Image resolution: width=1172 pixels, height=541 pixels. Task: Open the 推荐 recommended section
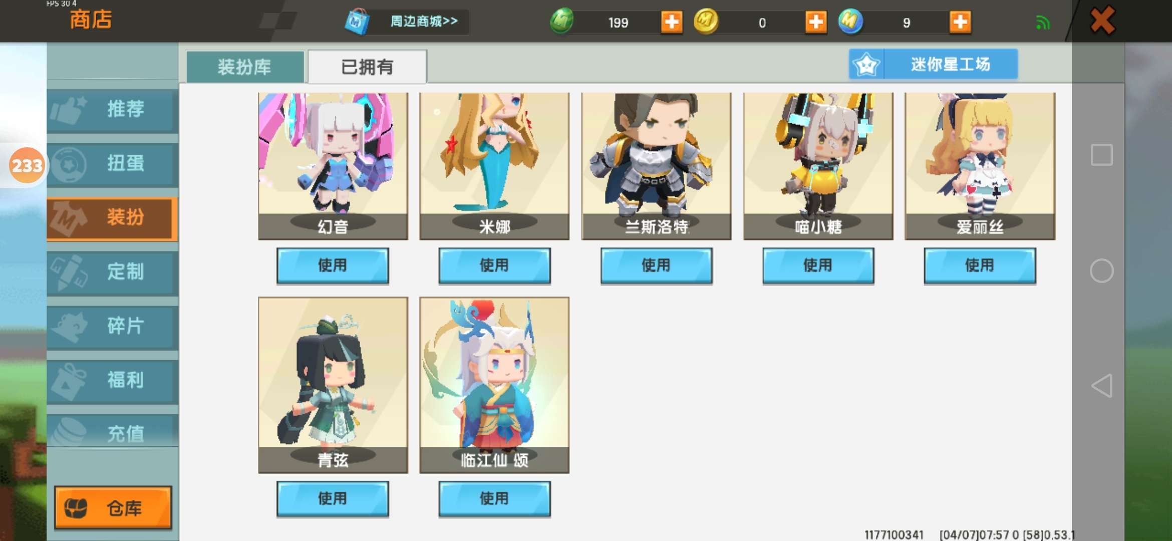(x=113, y=109)
